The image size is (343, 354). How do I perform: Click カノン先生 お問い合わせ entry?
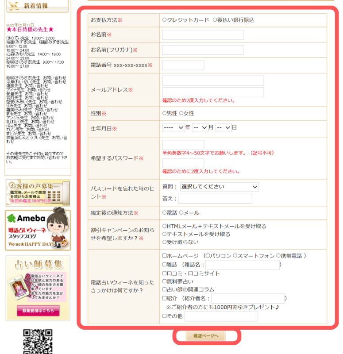coord(28,130)
